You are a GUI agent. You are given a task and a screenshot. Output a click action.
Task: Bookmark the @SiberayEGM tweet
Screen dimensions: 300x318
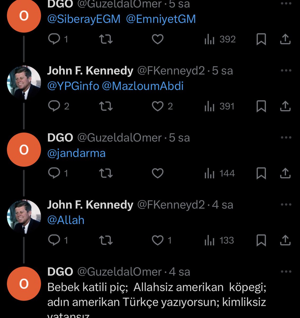click(261, 39)
